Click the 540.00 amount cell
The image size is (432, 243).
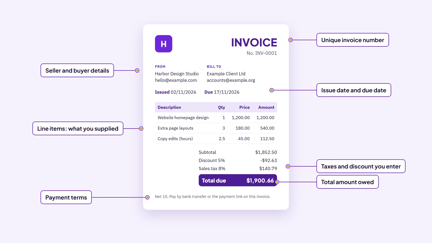point(267,128)
